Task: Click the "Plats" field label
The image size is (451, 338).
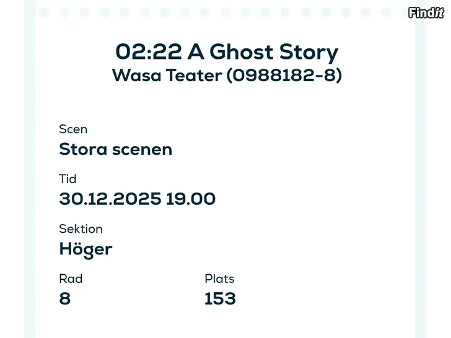Action: [x=219, y=279]
